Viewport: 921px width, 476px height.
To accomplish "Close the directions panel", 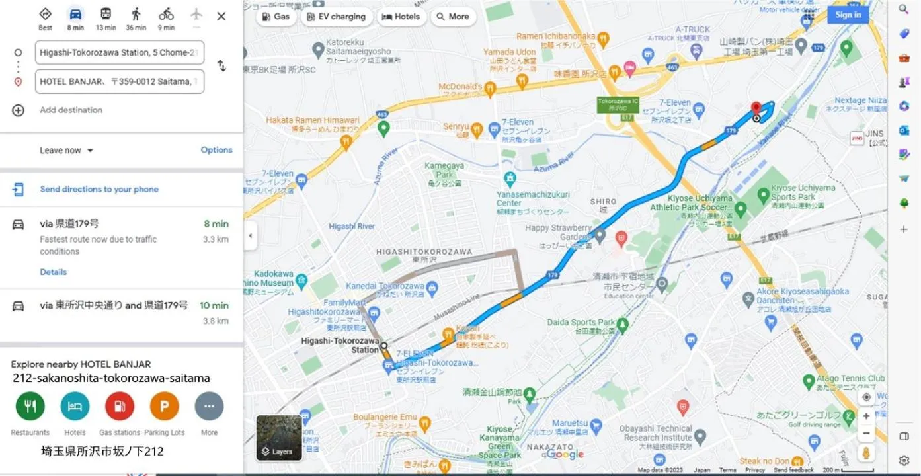I will coord(221,16).
